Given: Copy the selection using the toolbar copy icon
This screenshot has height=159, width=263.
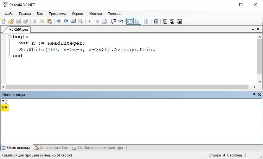Looking at the screenshot, I should pos(42,21).
